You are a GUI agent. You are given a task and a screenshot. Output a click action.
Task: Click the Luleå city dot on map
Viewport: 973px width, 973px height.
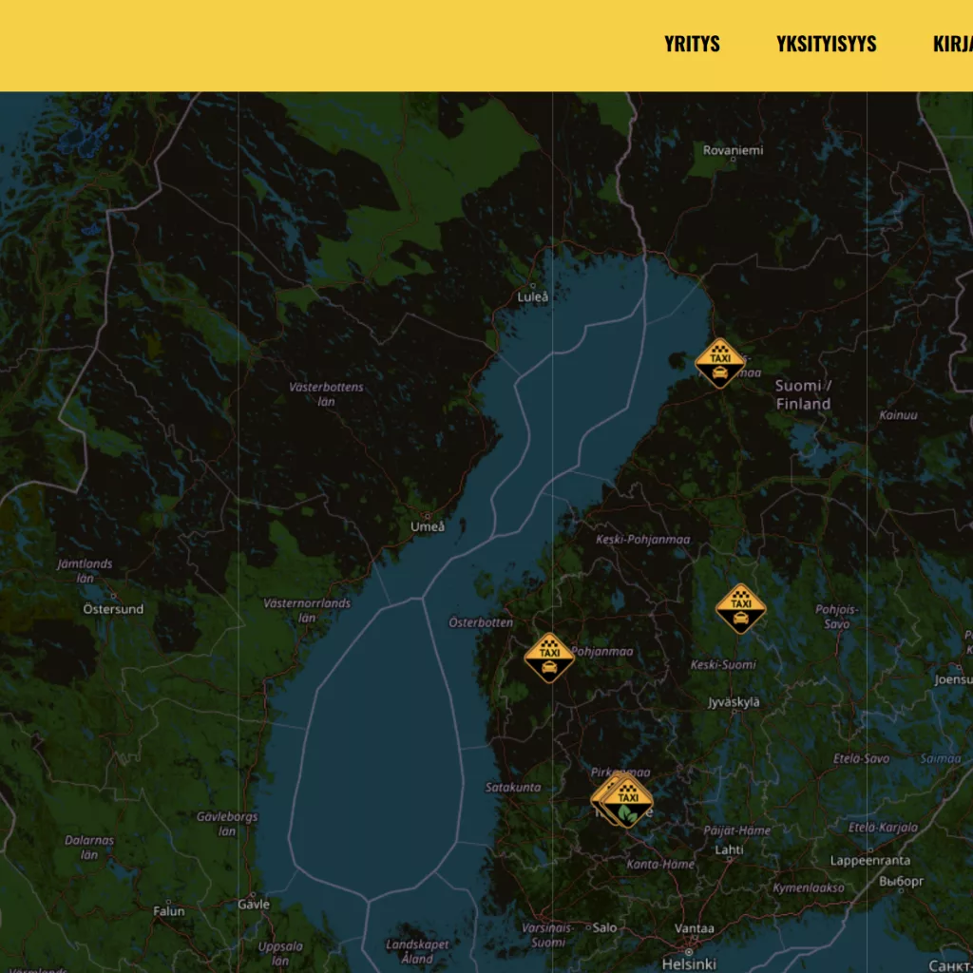pos(532,285)
